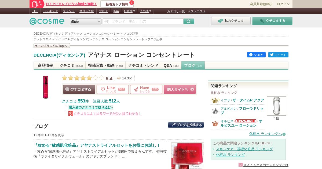
Task: Click the bronze third-rank crown icon
Action: click(215, 123)
